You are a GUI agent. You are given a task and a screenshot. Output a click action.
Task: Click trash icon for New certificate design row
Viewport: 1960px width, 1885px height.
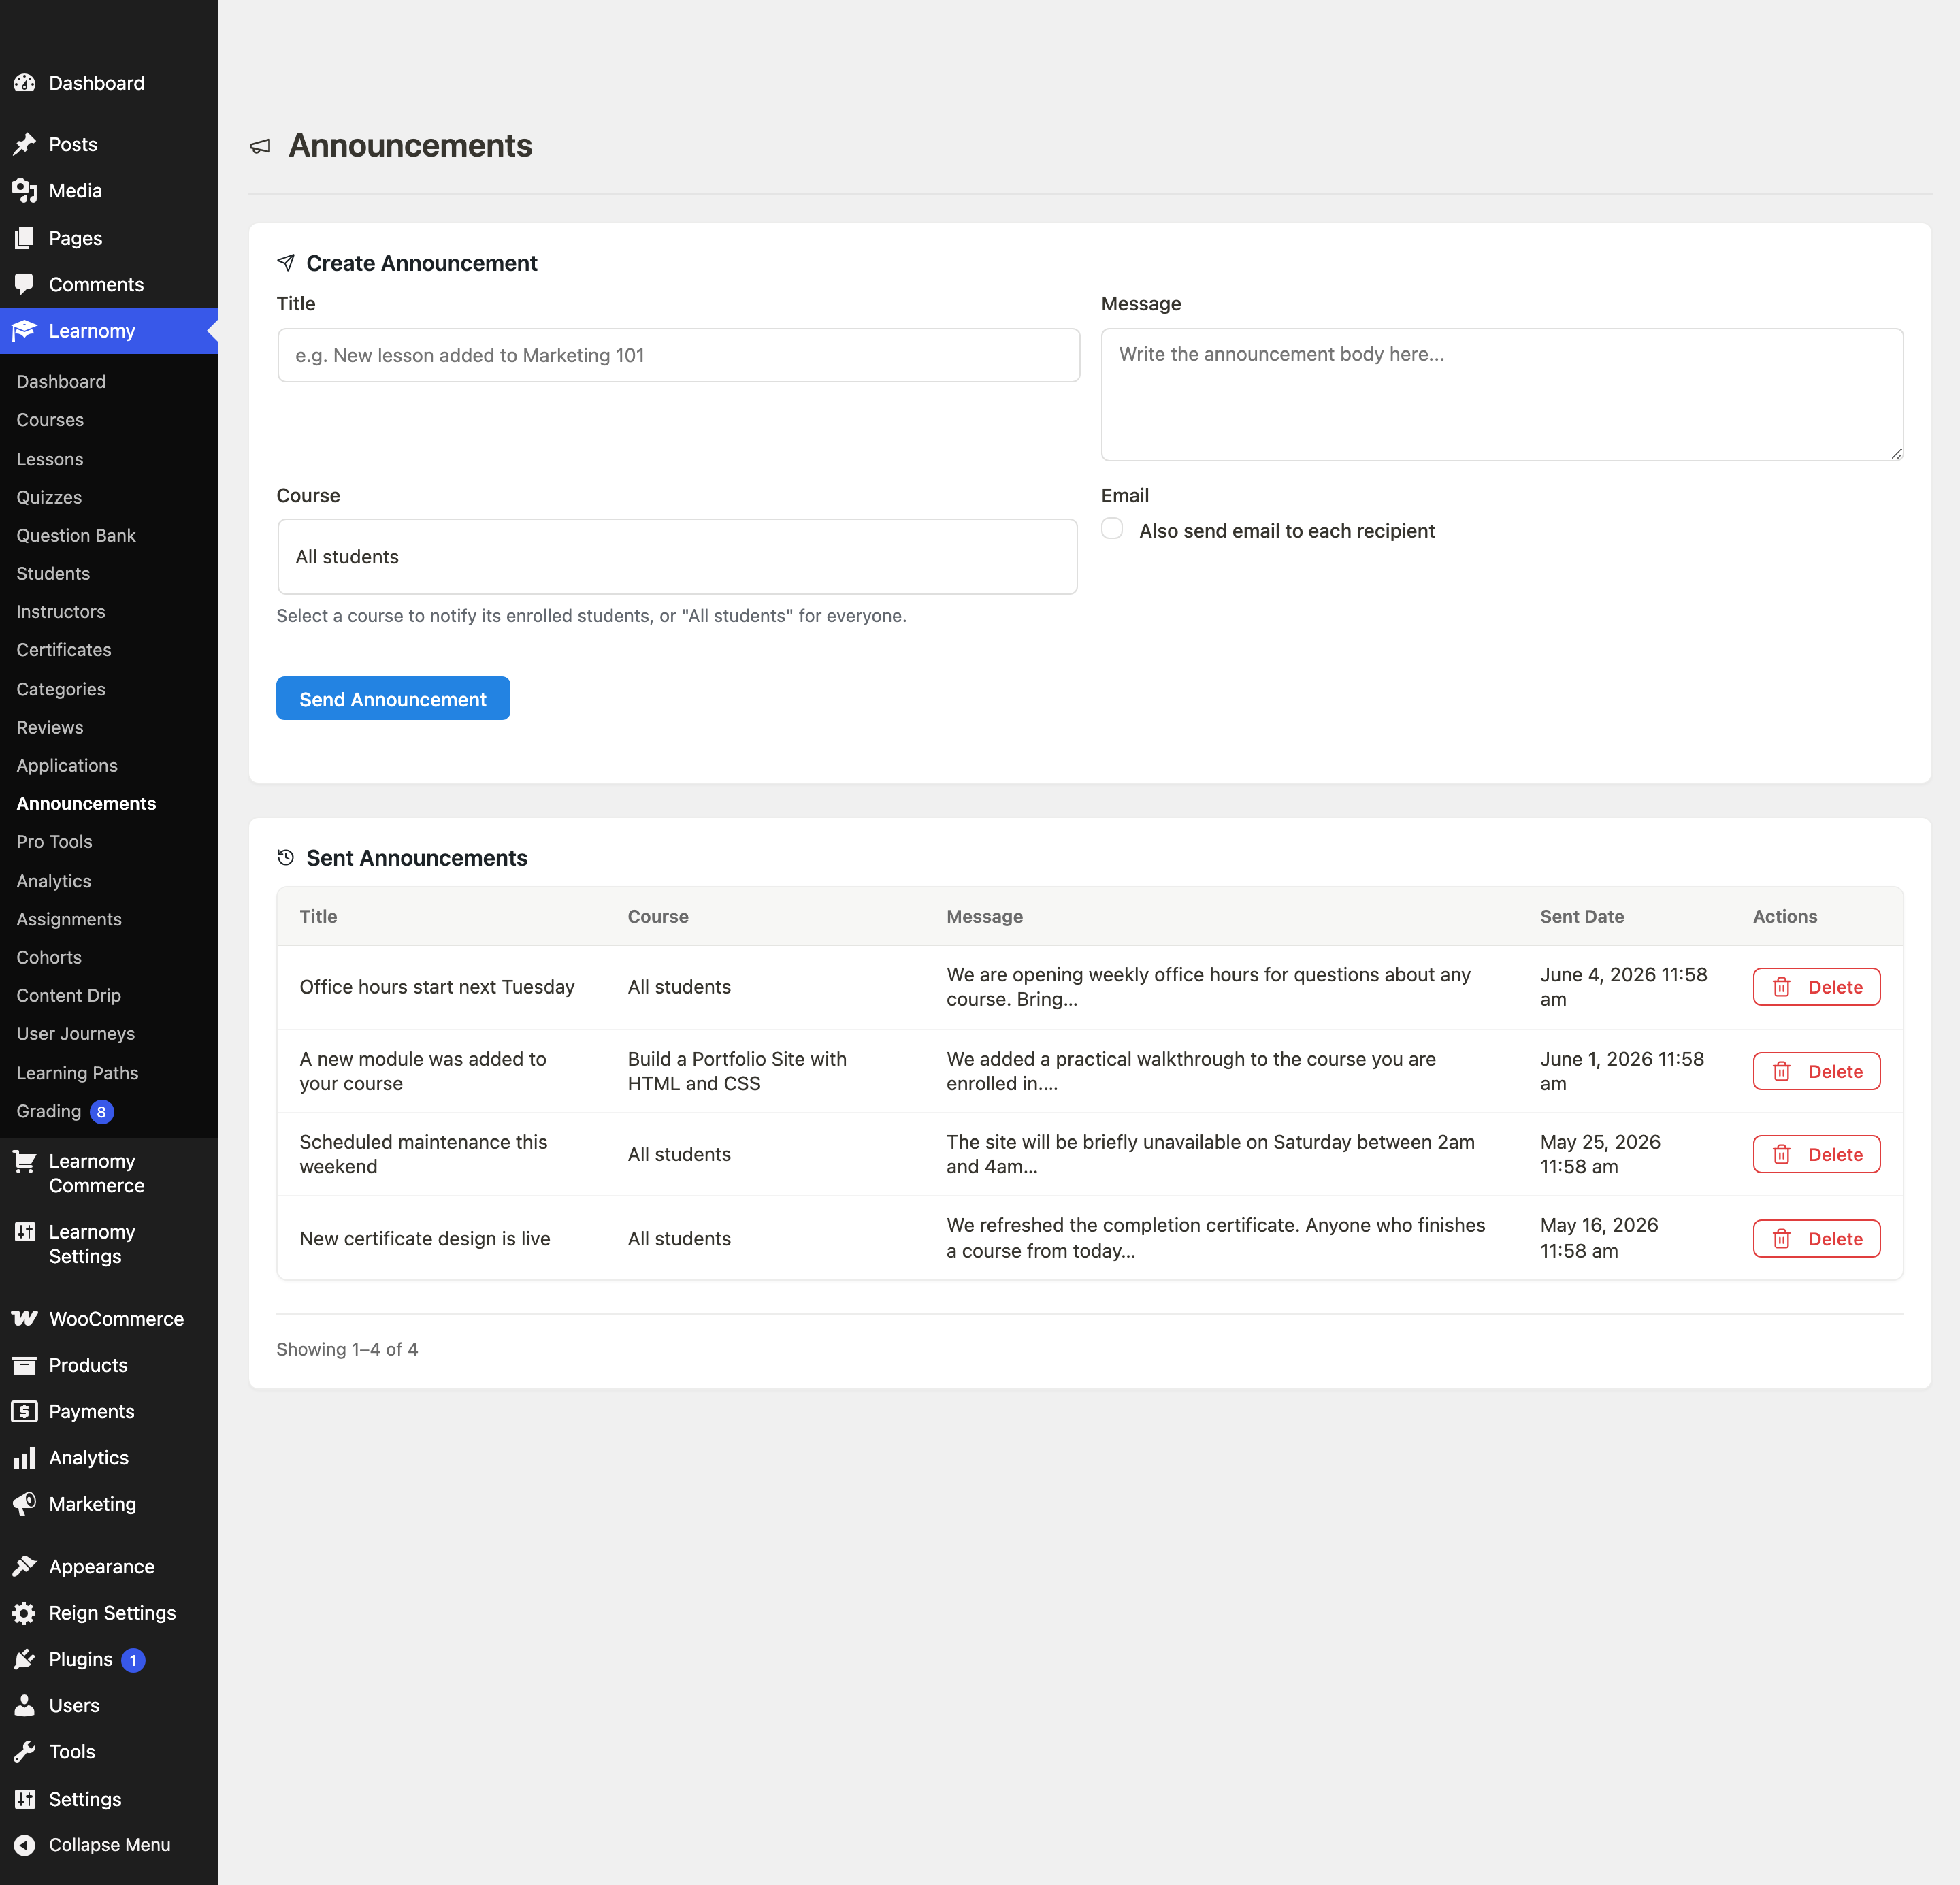[x=1781, y=1239]
